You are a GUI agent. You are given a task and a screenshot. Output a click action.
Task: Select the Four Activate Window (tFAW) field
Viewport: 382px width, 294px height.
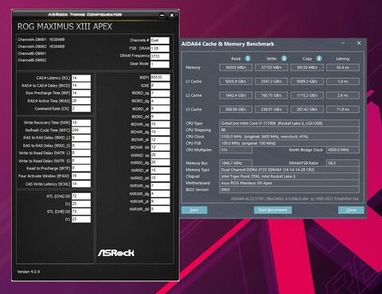tap(81, 176)
